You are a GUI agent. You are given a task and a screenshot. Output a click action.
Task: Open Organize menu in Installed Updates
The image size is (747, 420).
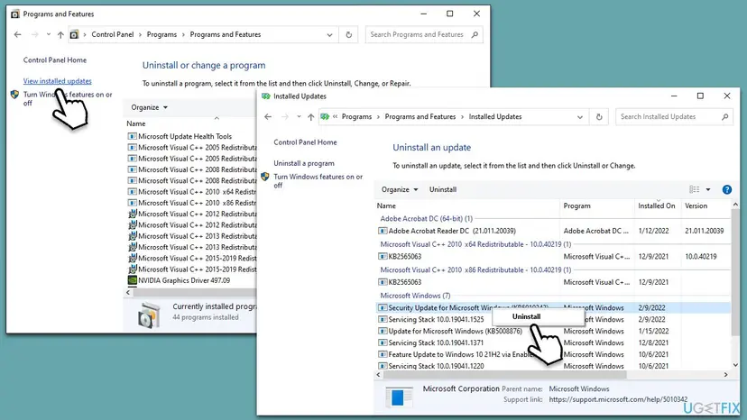400,189
